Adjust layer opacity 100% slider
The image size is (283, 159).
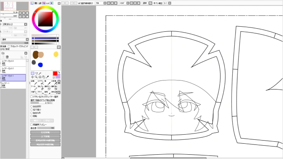[x=15, y=43]
